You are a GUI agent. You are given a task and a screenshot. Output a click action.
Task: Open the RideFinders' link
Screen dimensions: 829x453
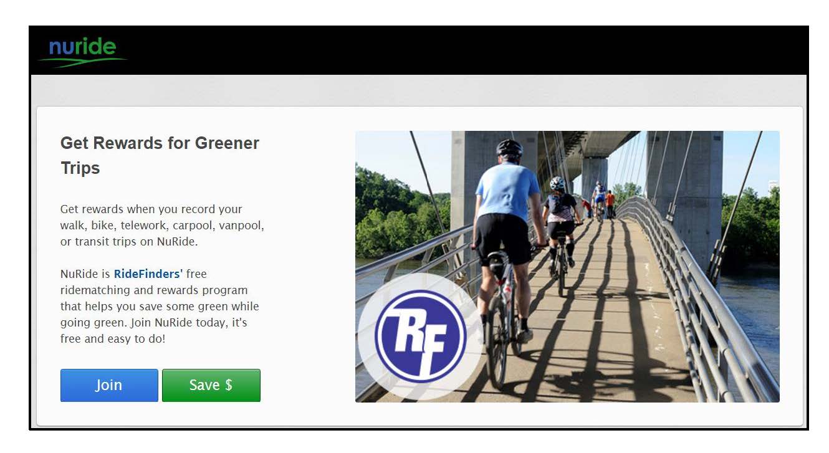coord(148,274)
